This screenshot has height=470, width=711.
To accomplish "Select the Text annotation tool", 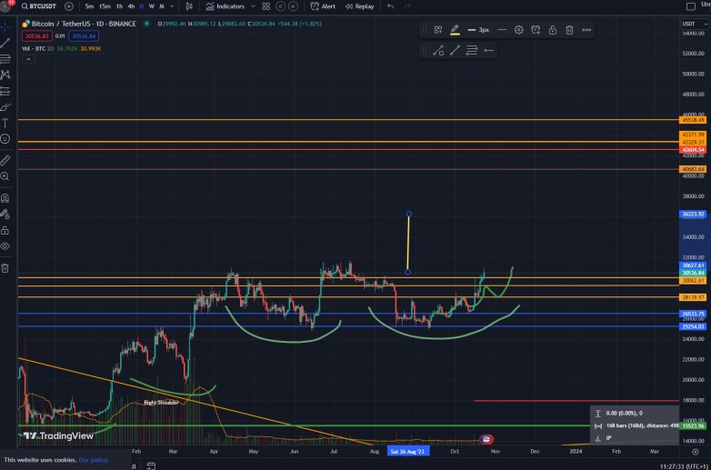I will pyautogui.click(x=5, y=123).
